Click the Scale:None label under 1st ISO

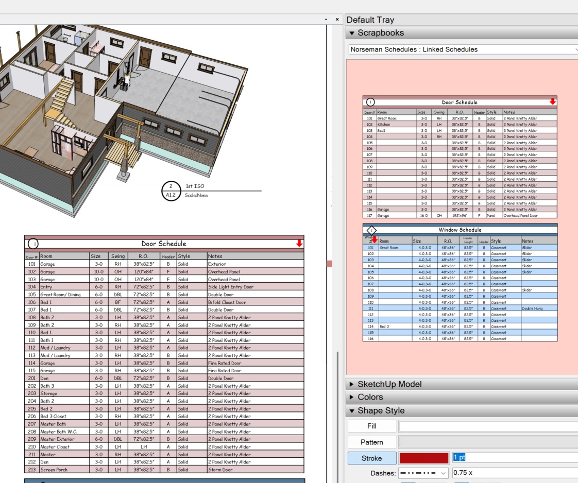point(196,195)
